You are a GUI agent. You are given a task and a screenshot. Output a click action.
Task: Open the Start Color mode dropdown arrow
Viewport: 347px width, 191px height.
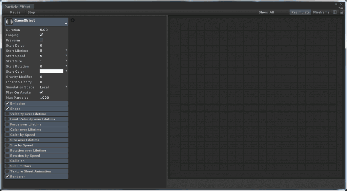click(x=66, y=71)
